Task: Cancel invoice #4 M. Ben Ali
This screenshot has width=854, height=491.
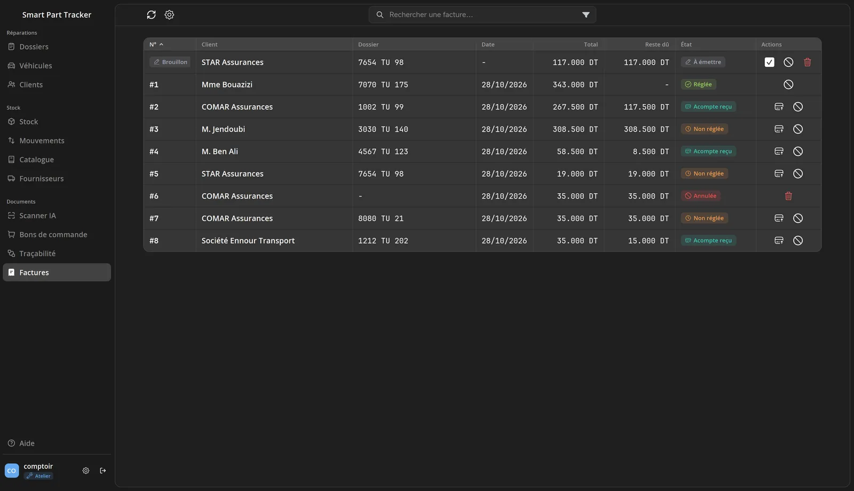Action: coord(798,152)
